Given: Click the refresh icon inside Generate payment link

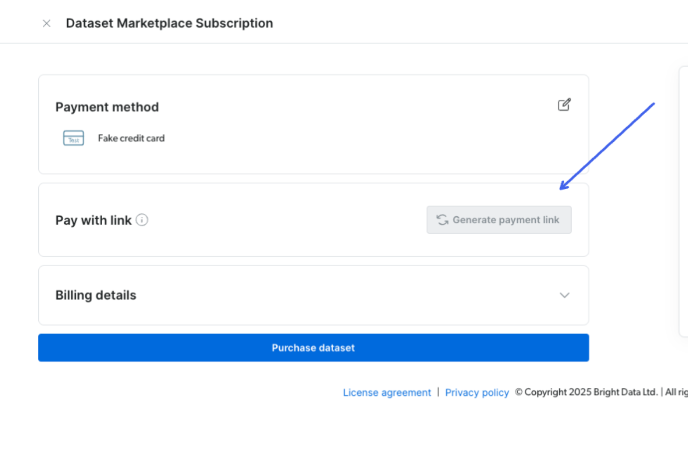Looking at the screenshot, I should coord(442,220).
